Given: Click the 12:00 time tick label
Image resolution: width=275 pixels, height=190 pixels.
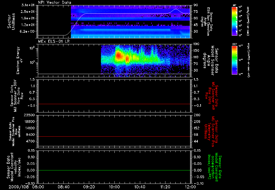Looking at the screenshot, I should coord(190,187).
